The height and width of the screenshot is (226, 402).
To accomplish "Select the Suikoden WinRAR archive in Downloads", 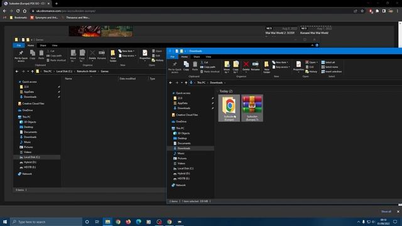I will pos(252,108).
